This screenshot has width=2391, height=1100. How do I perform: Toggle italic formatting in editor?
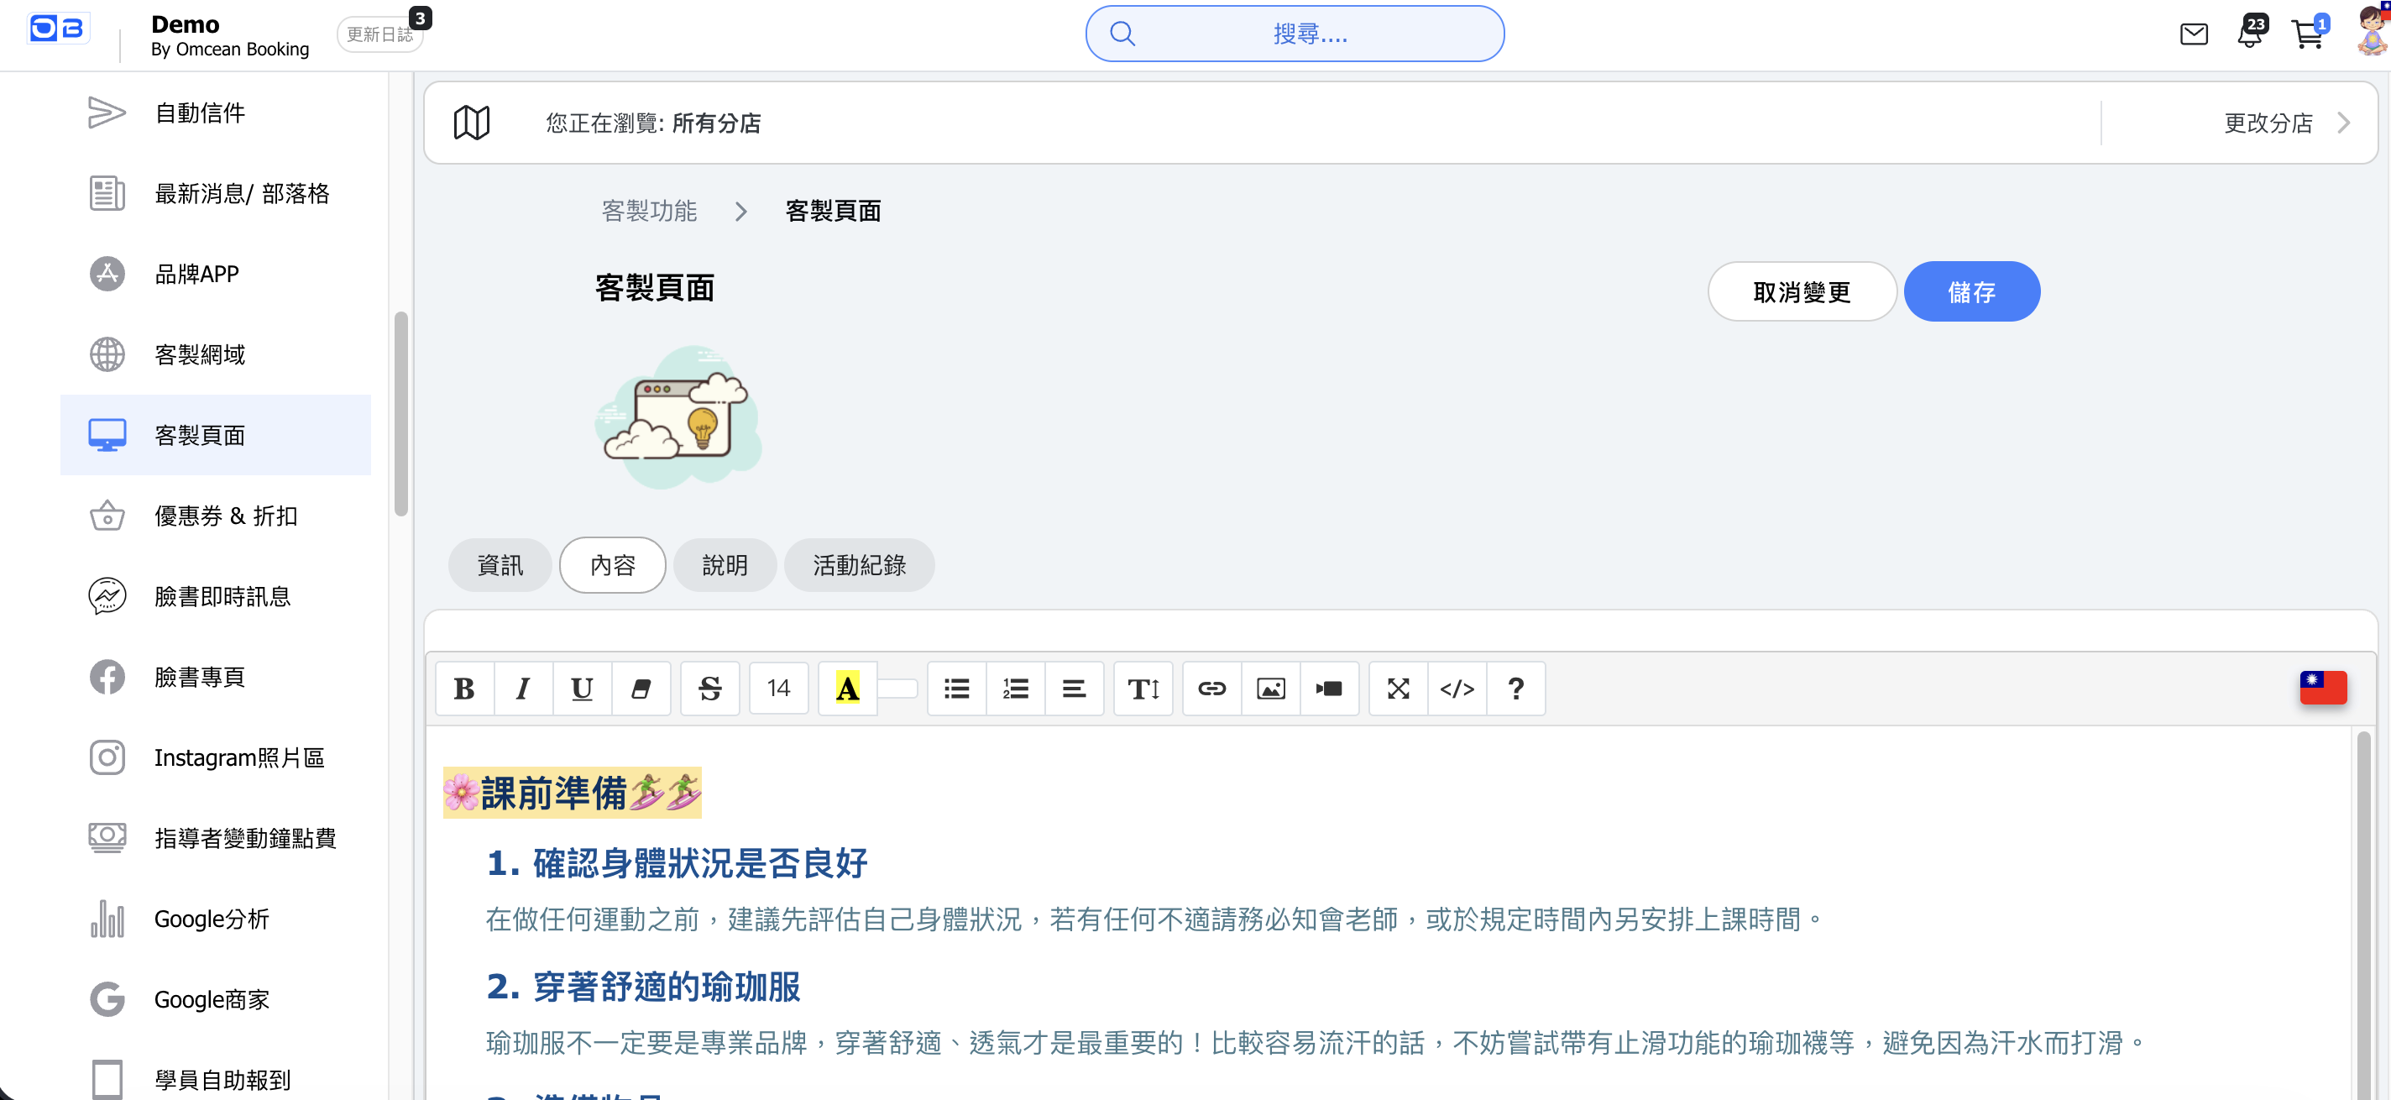522,688
